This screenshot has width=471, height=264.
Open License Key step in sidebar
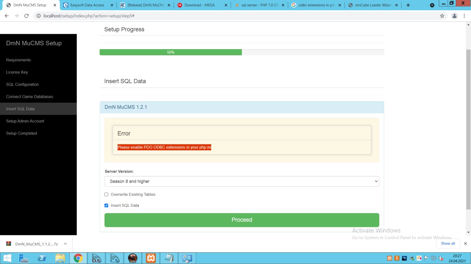[x=38, y=72]
